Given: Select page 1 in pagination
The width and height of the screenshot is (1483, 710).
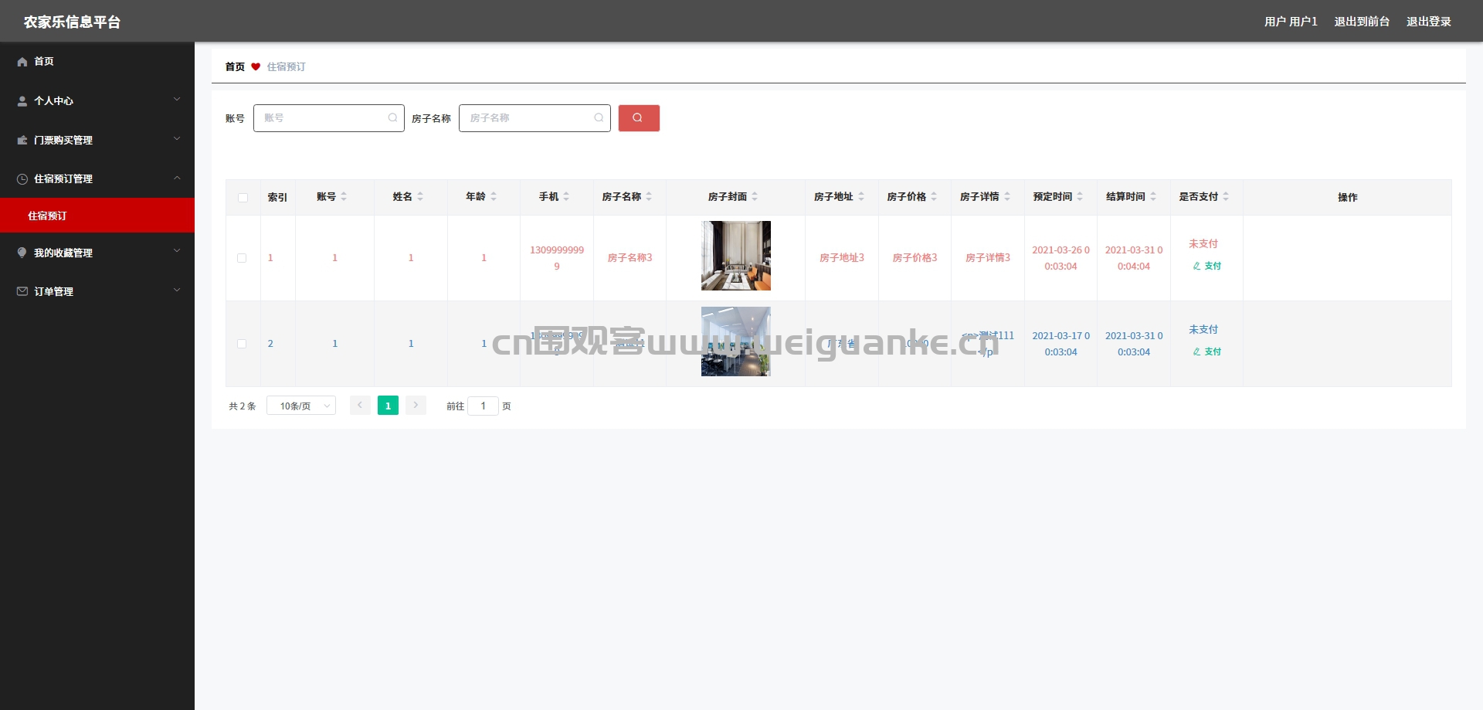Looking at the screenshot, I should point(388,406).
